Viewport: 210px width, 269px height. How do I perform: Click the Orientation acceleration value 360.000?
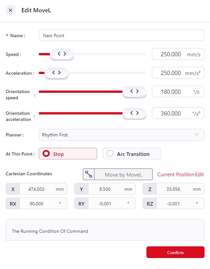pos(171,113)
